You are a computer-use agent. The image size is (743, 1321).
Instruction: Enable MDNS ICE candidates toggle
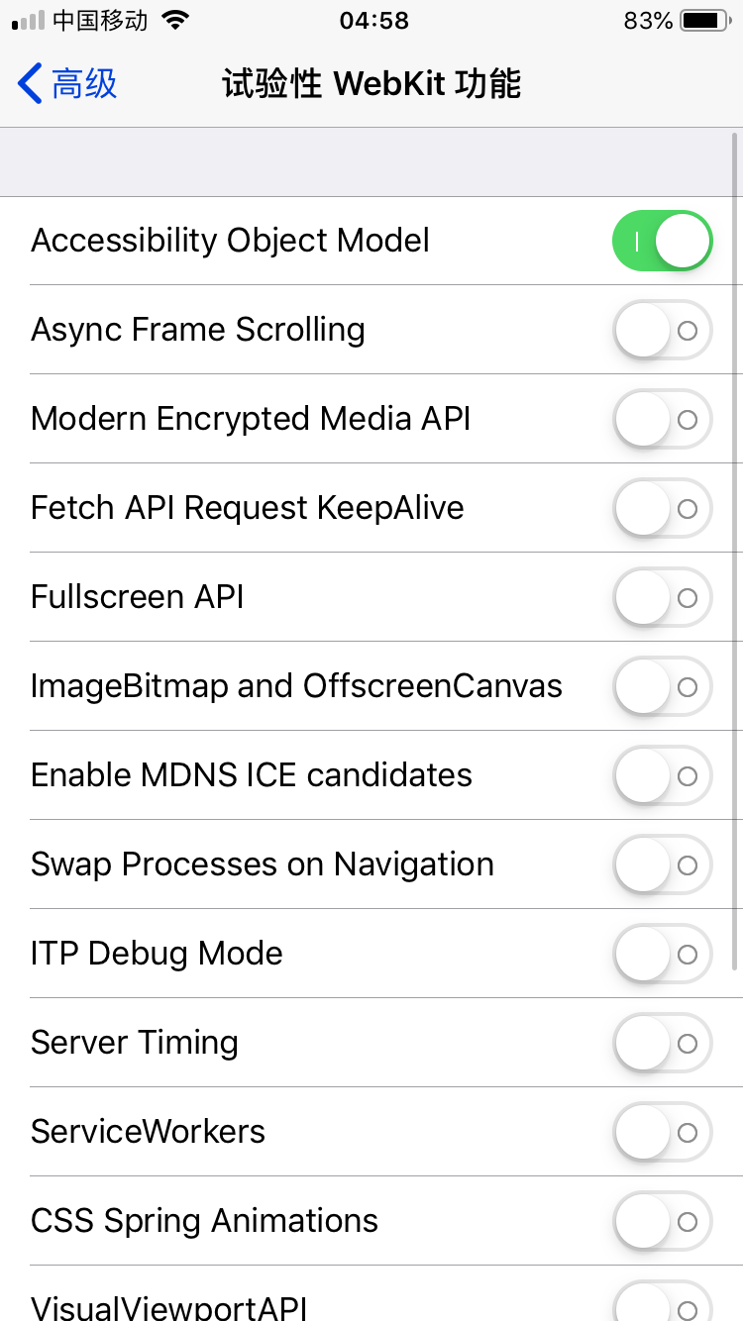click(662, 775)
